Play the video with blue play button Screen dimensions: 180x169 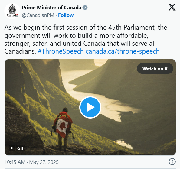pos(90,107)
